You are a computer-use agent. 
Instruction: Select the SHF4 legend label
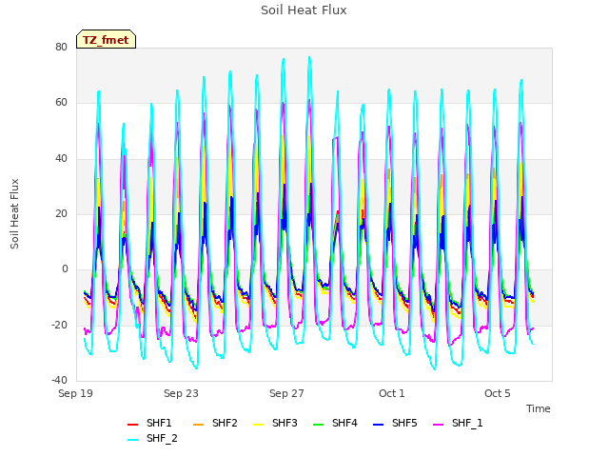pos(344,423)
